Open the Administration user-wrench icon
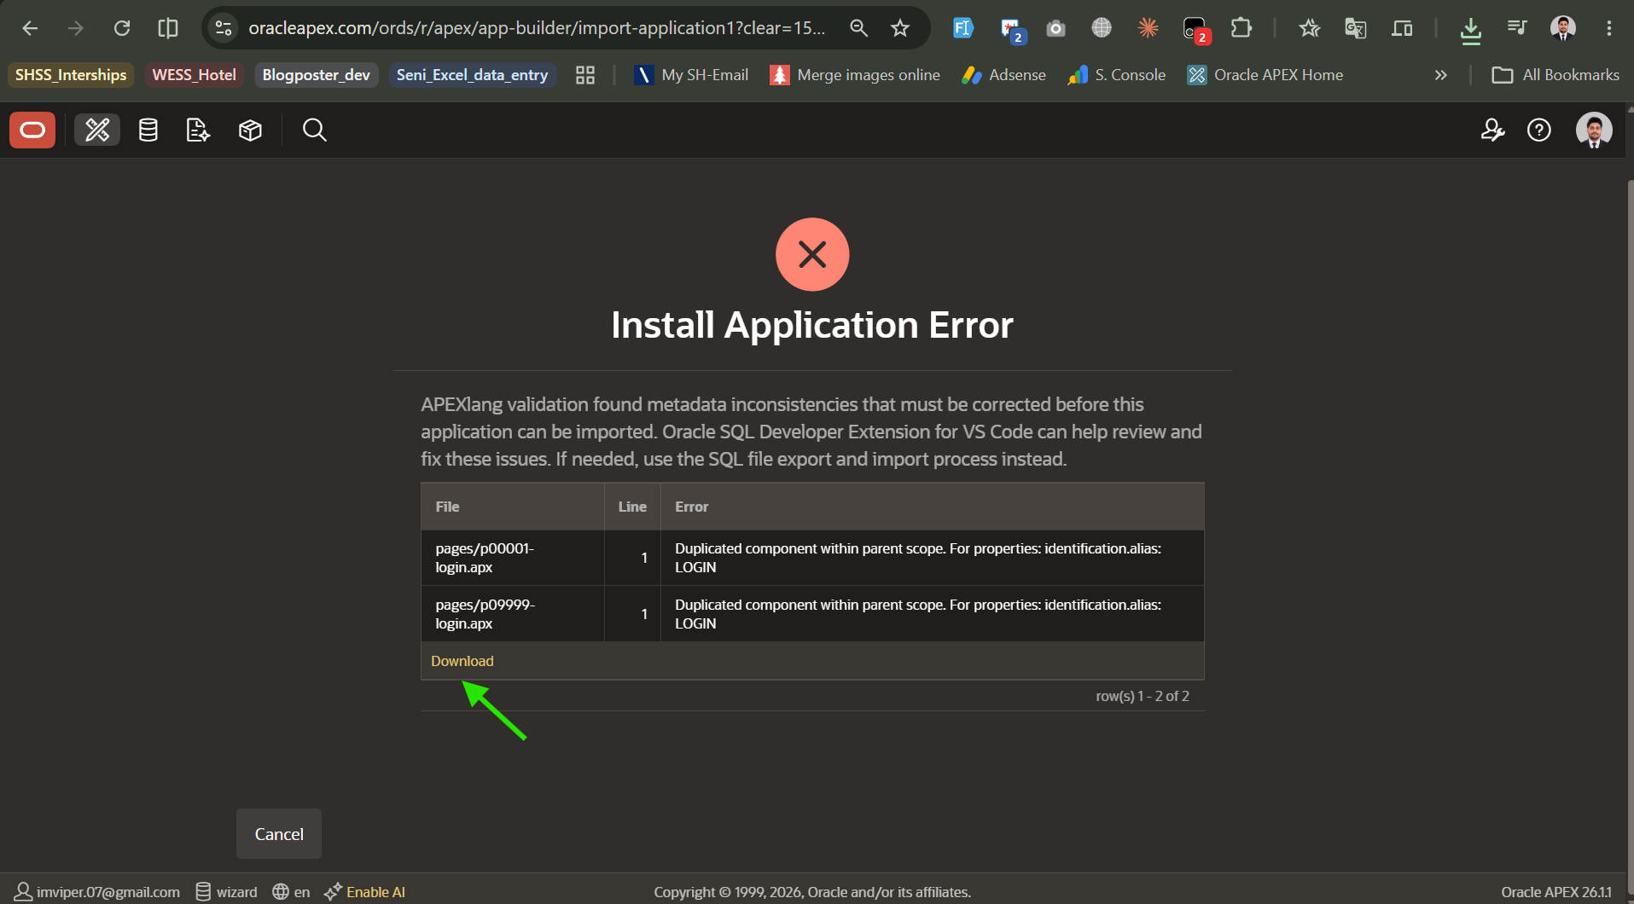The width and height of the screenshot is (1634, 904). click(x=1492, y=130)
